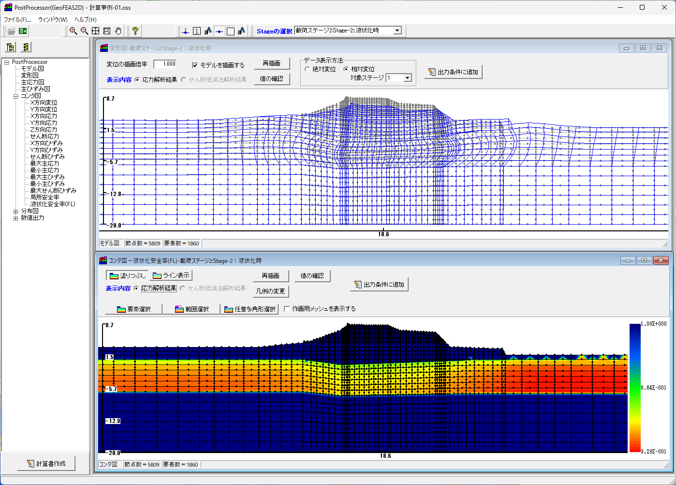Click 値の確認 in the contour window
676x485 pixels.
[x=312, y=276]
